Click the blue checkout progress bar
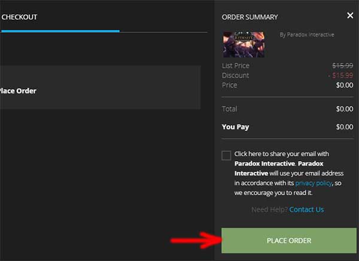359x261 pixels. click(60, 31)
